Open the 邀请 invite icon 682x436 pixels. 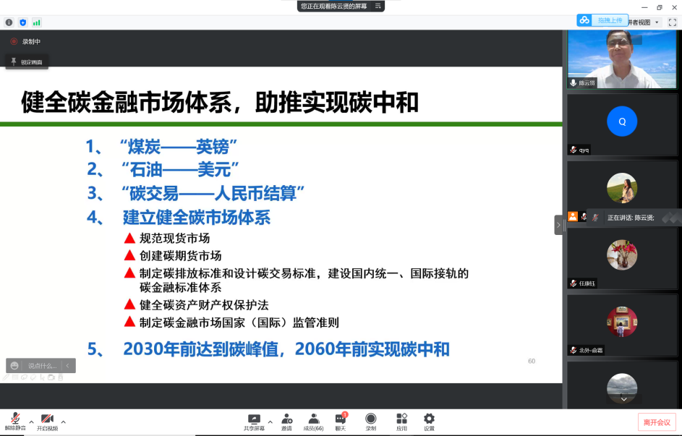click(x=287, y=420)
